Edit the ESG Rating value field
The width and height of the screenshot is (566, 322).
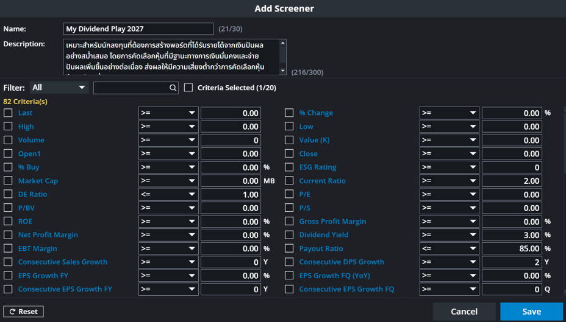512,167
